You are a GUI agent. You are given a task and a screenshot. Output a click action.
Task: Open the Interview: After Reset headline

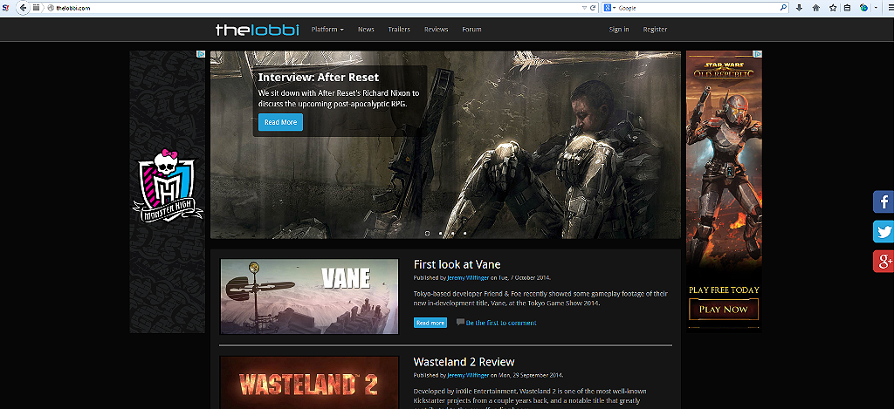point(318,78)
